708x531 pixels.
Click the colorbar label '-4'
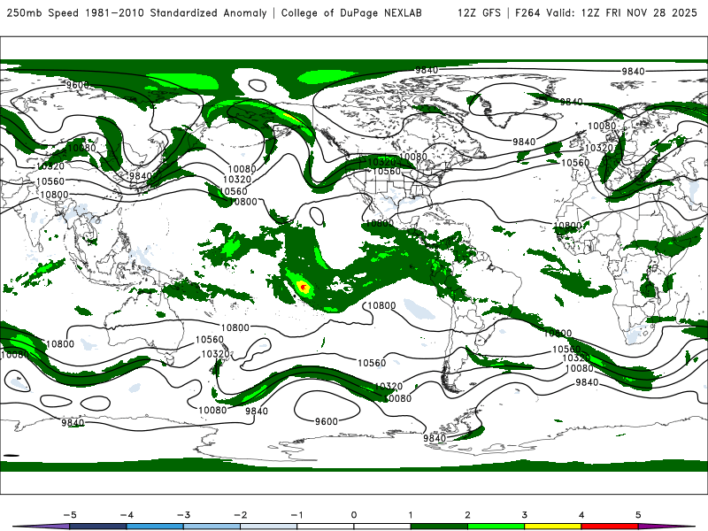[127, 515]
